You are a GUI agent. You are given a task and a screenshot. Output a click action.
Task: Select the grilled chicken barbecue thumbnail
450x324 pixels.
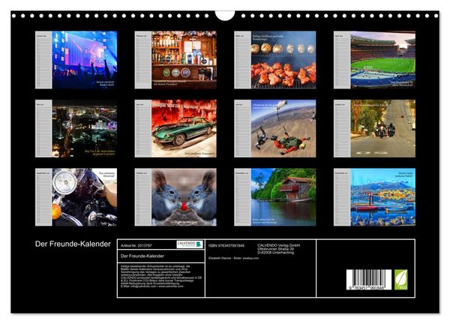[x=275, y=60]
